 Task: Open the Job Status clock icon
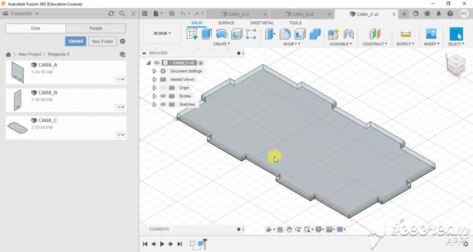pos(427,13)
